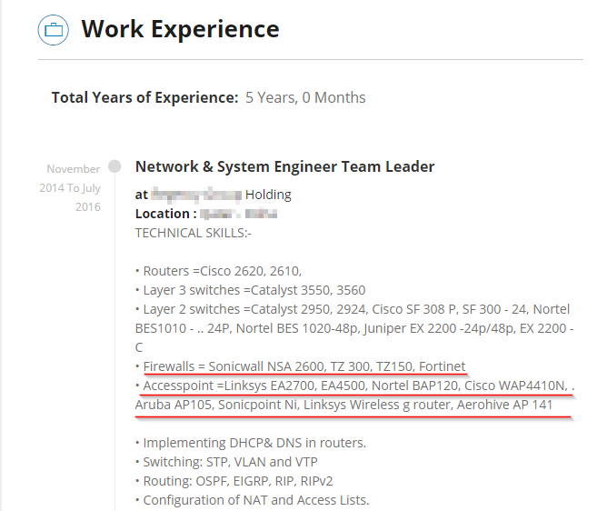Image resolution: width=597 pixels, height=511 pixels.
Task: Click the briefcase Work Experience icon
Action: coord(54,30)
